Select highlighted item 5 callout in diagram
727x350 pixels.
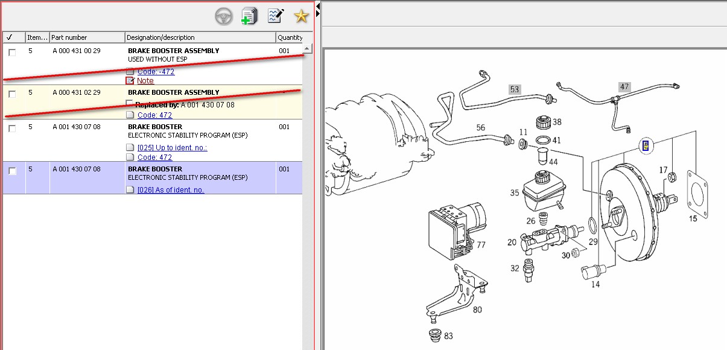pyautogui.click(x=646, y=145)
